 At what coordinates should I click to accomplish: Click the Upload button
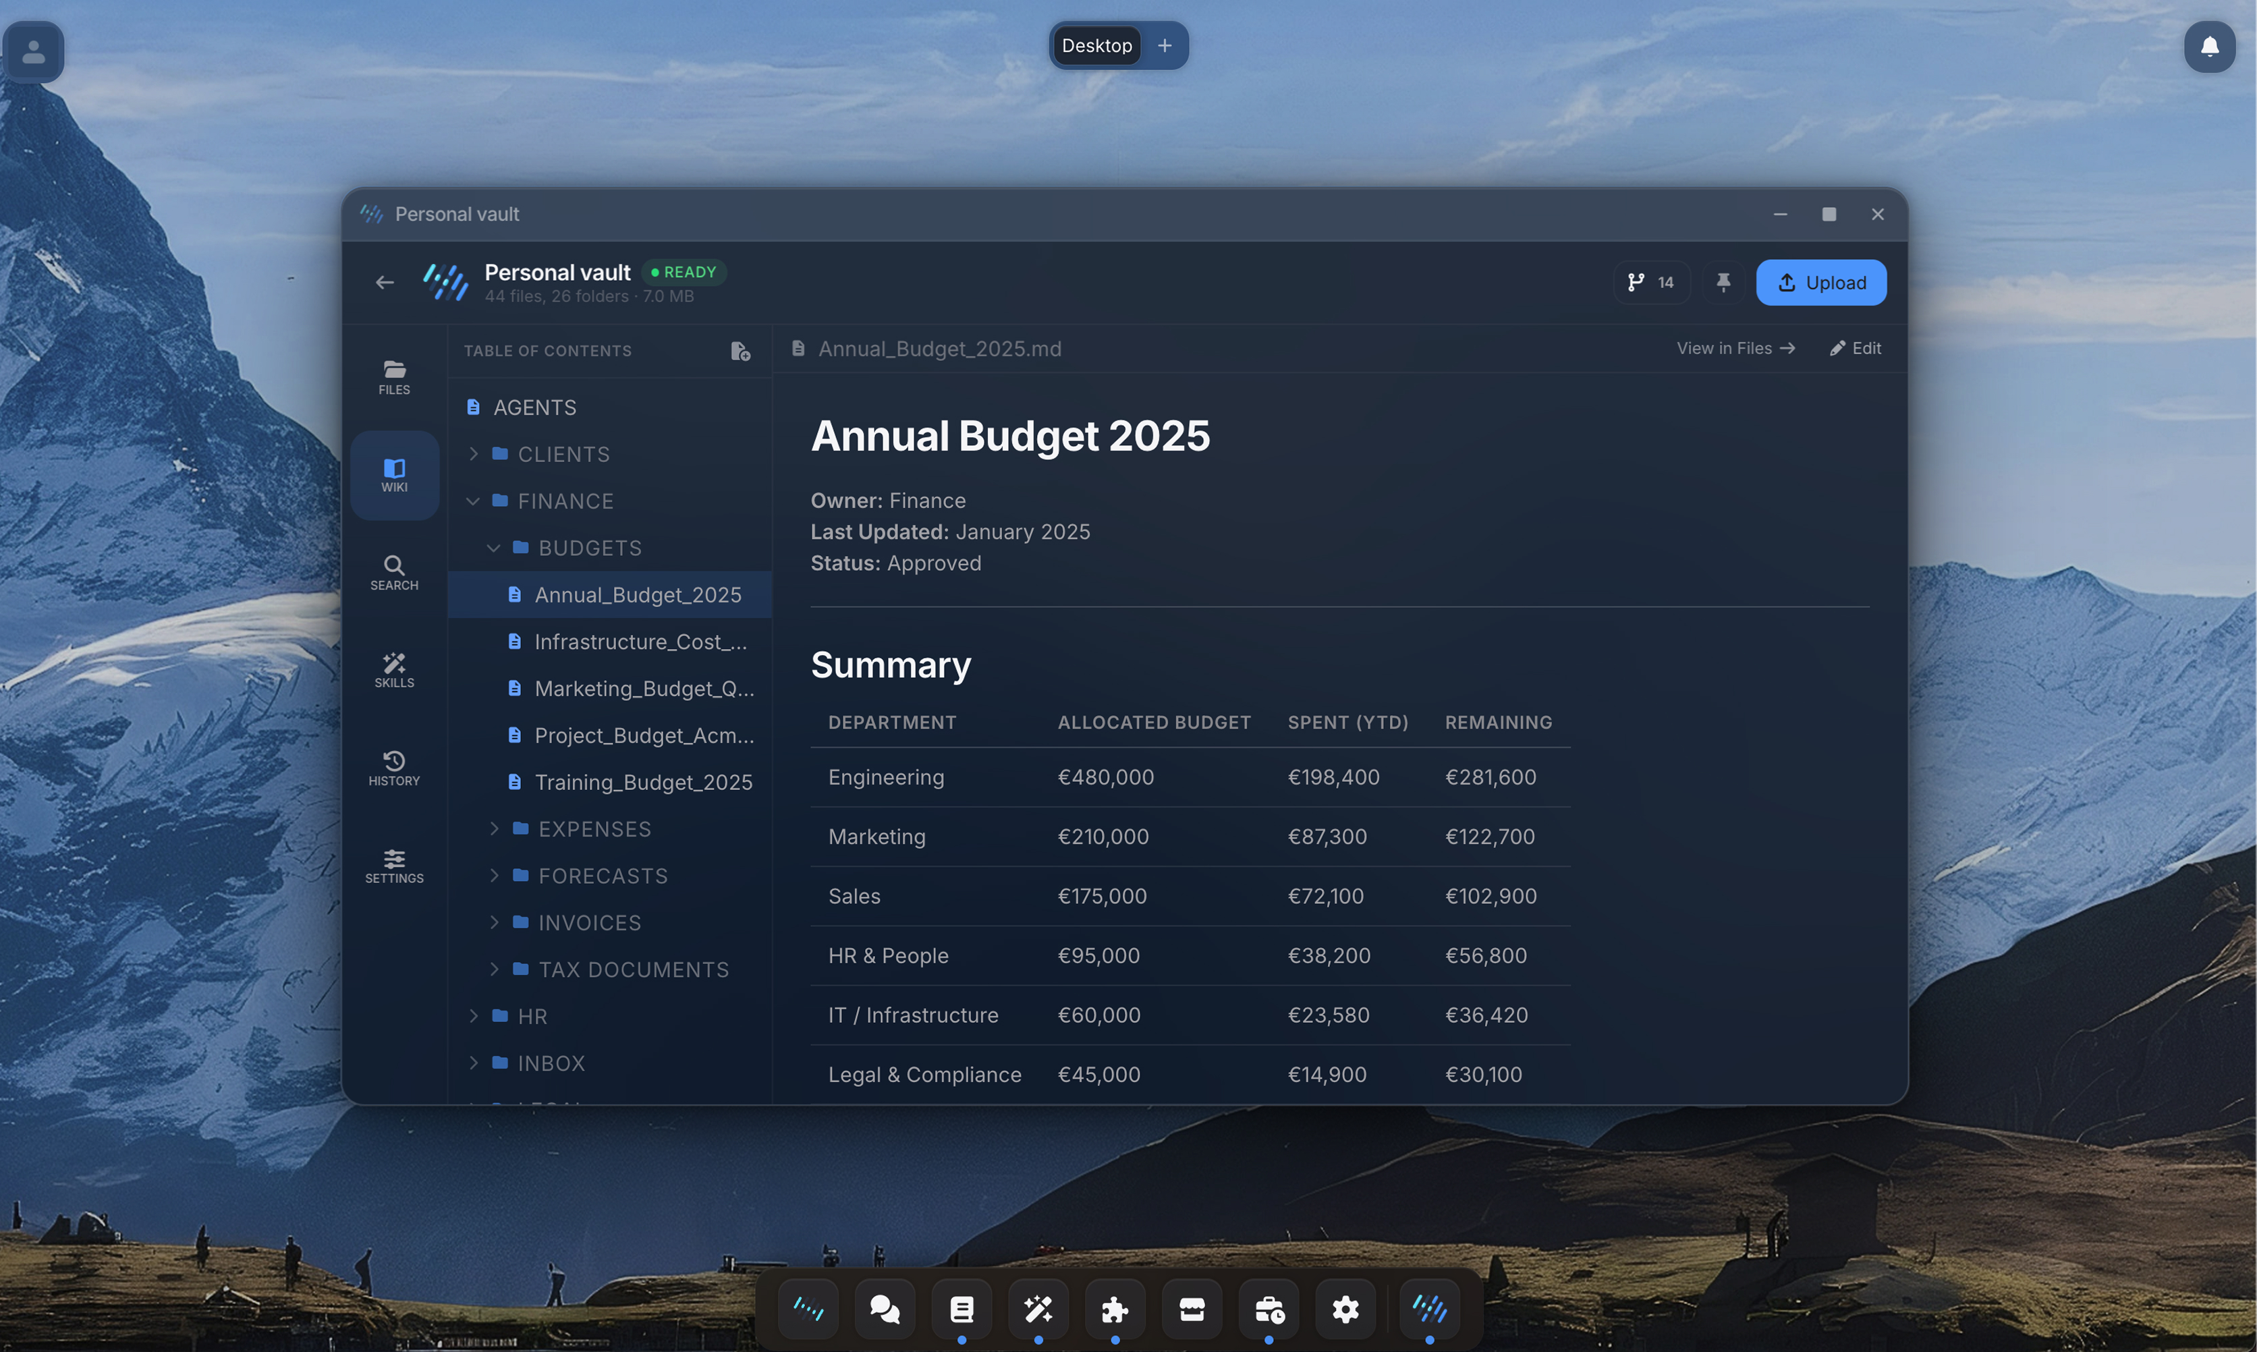pos(1820,283)
